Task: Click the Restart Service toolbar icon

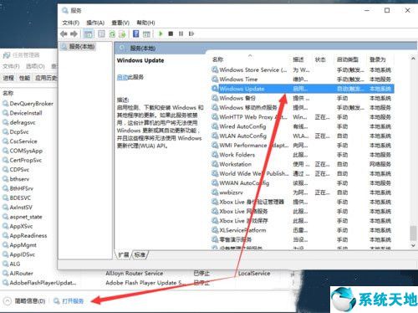Action: pyautogui.click(x=191, y=33)
